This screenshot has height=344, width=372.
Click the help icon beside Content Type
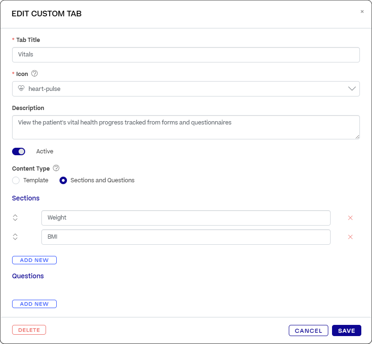[56, 168]
